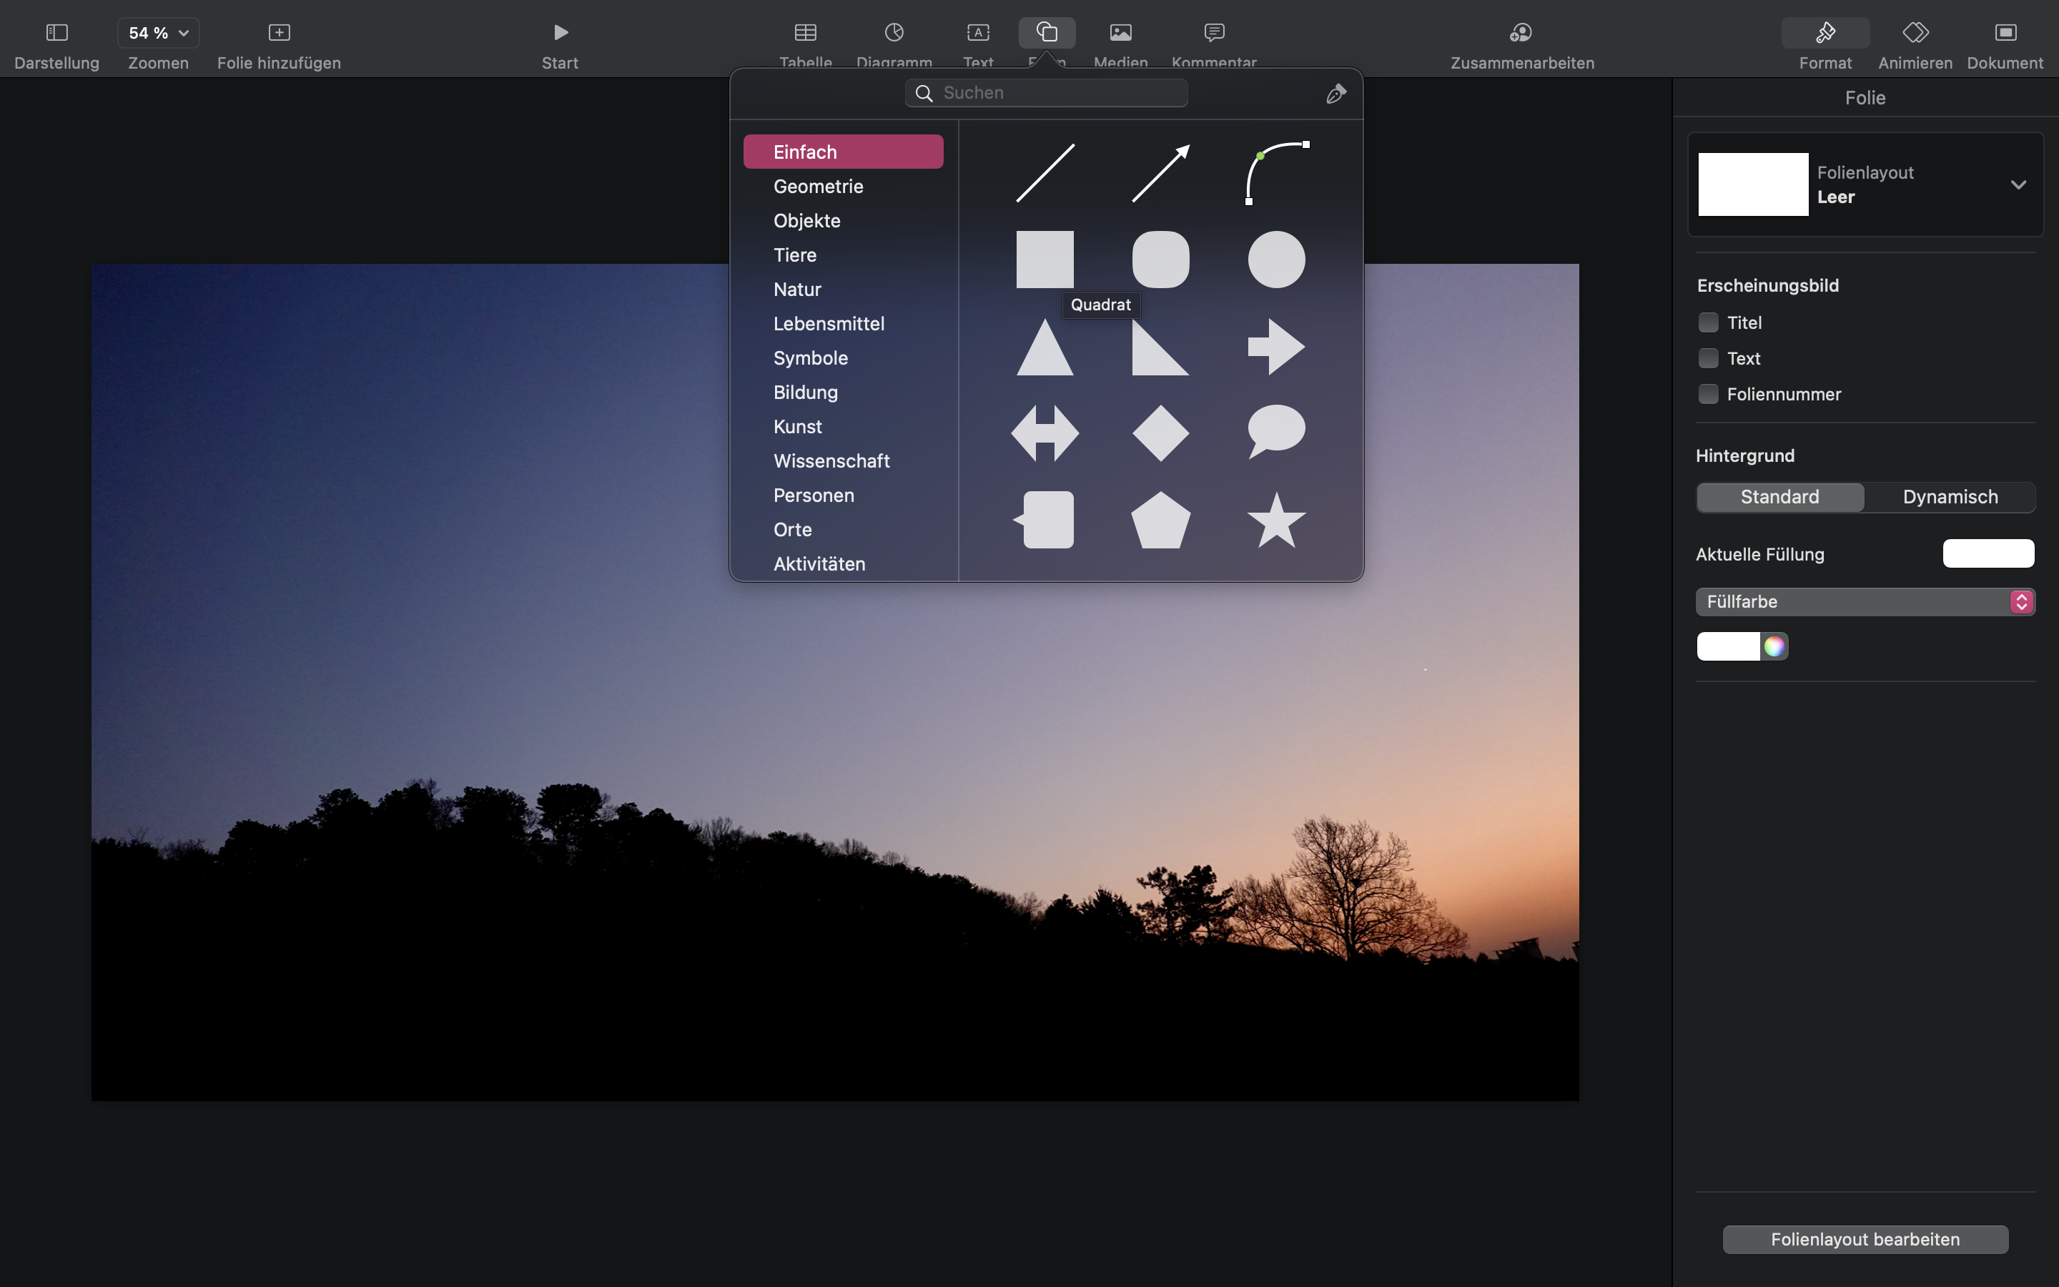Insert the curved line shape
The width and height of the screenshot is (2059, 1287).
(x=1276, y=173)
